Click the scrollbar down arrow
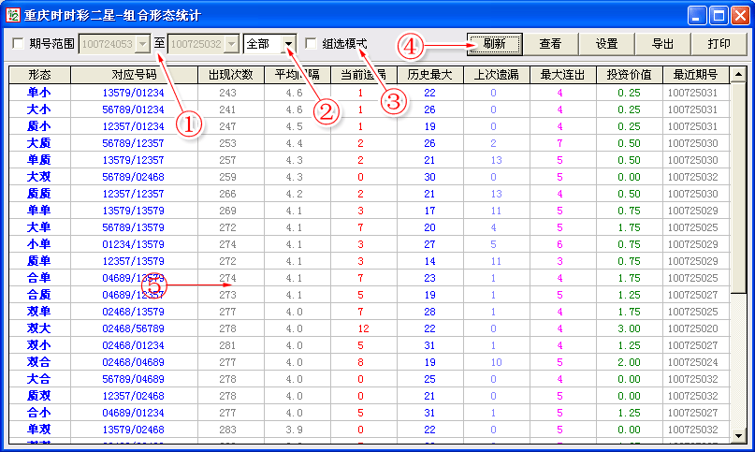 coord(737,436)
